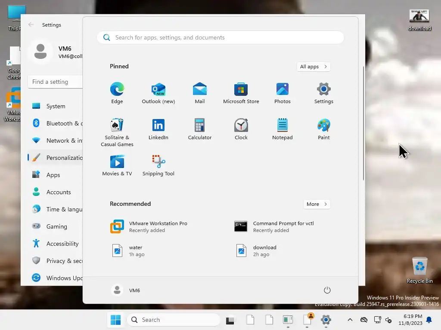Launch Calculator
The width and height of the screenshot is (441, 330).
coord(200,129)
